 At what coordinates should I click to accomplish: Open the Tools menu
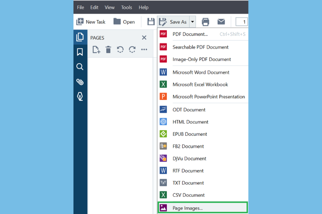tap(126, 7)
